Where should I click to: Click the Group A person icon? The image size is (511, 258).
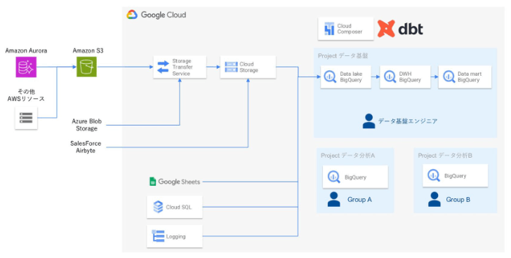pyautogui.click(x=333, y=199)
